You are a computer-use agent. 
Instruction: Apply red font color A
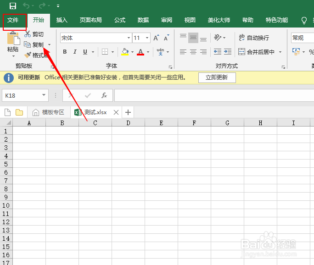click(140, 52)
